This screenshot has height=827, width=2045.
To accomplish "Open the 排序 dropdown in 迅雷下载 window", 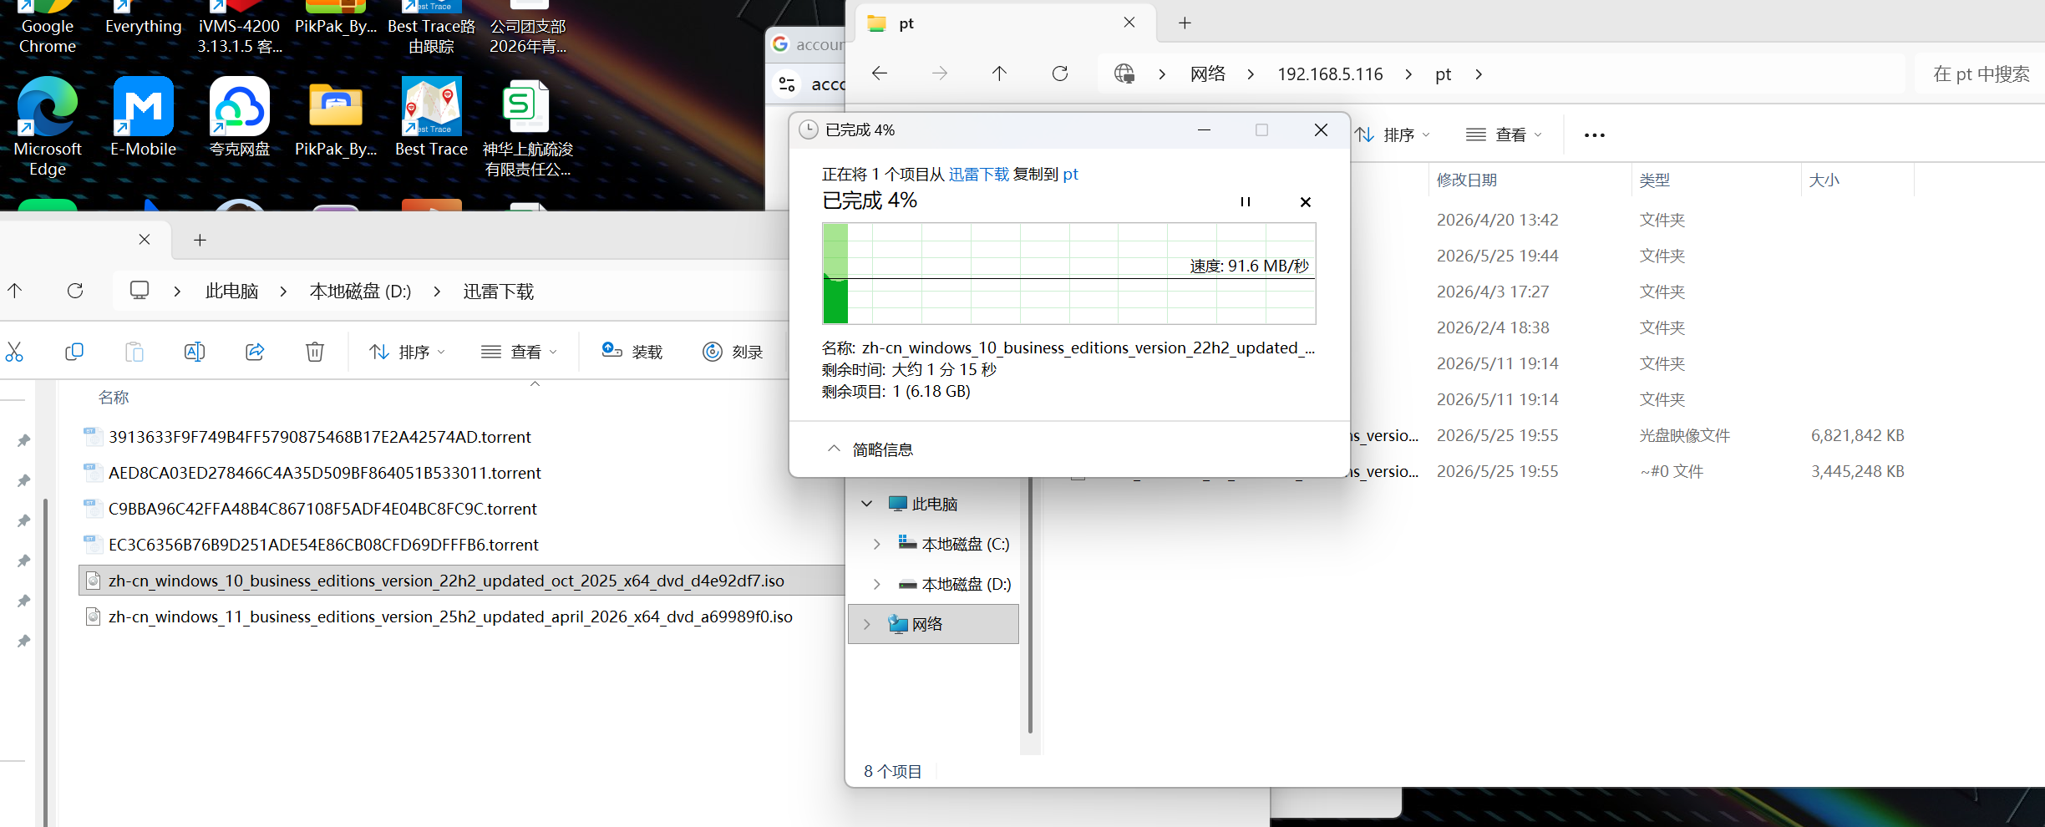I will click(408, 352).
